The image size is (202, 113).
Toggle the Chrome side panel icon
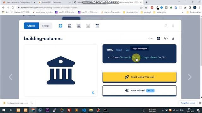coord(190,8)
